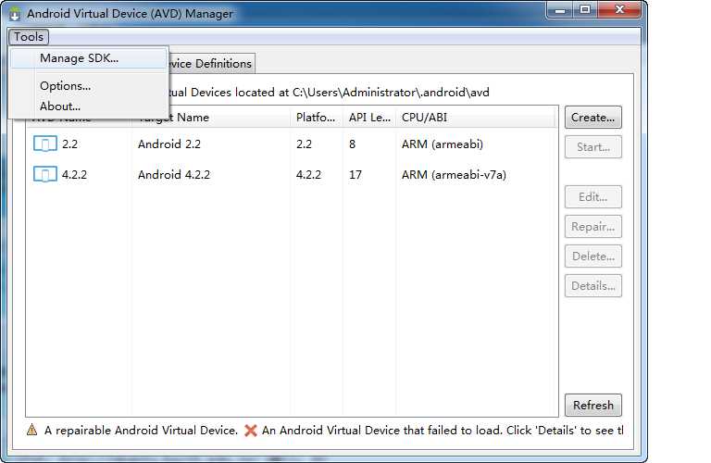Click the Edit... button

(x=593, y=197)
